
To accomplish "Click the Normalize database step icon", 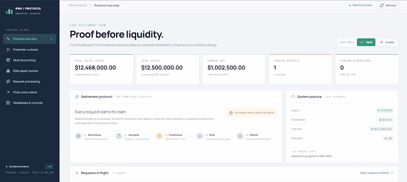I will [x=78, y=136].
